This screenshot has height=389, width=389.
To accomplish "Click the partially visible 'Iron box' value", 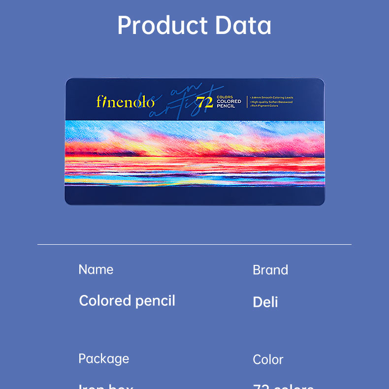I will point(106,386).
